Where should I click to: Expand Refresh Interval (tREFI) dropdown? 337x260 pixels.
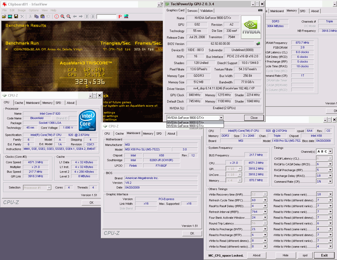click(265, 212)
